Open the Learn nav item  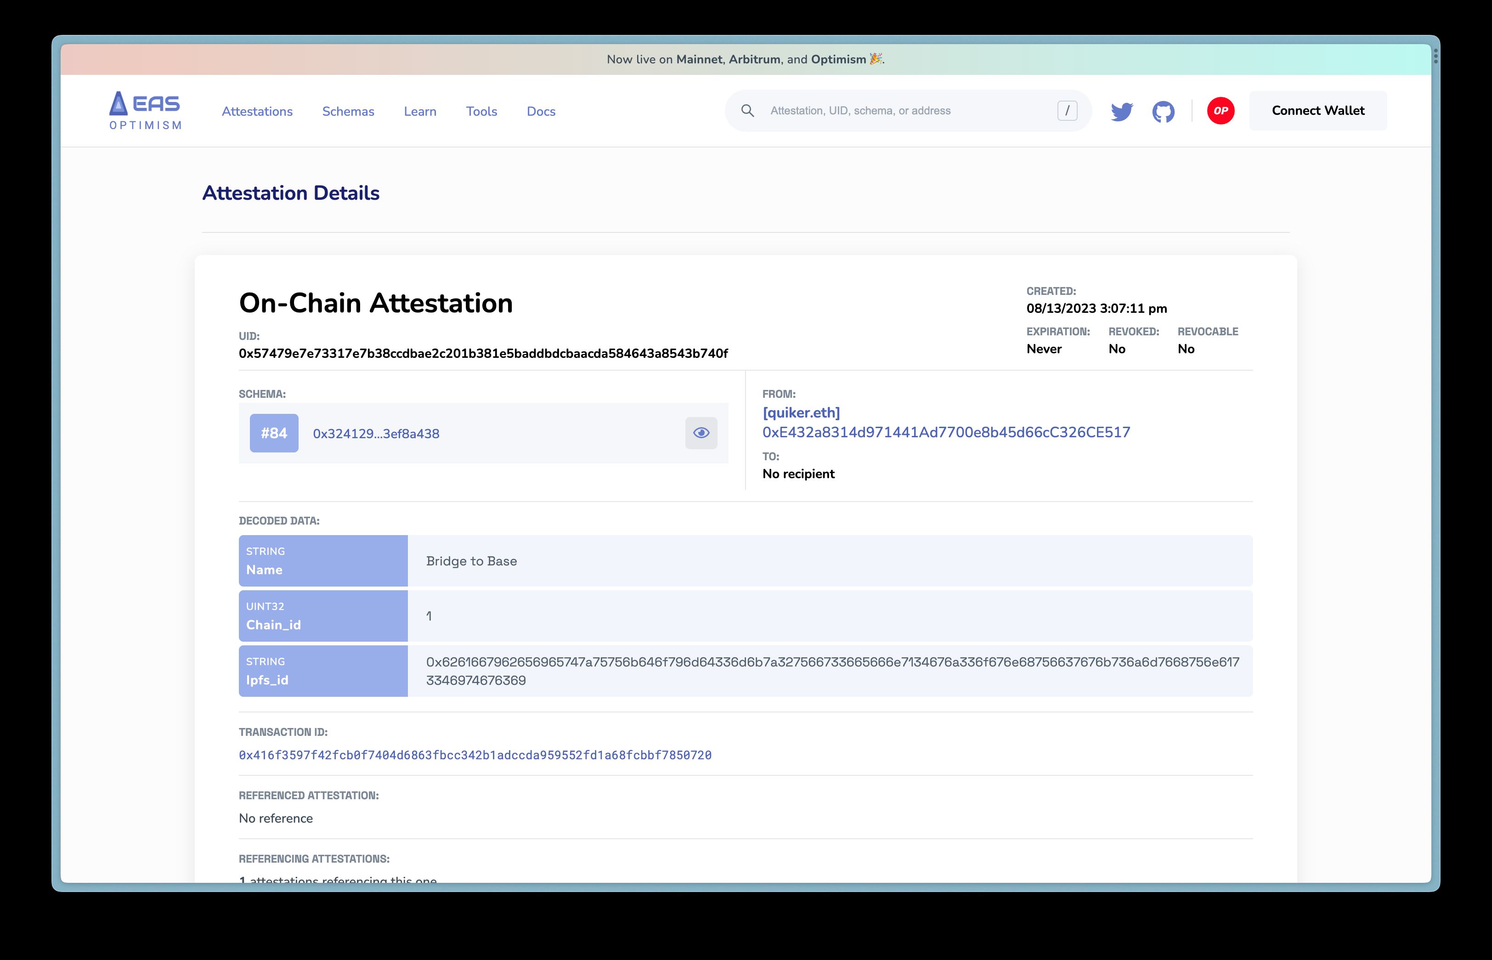pyautogui.click(x=420, y=112)
